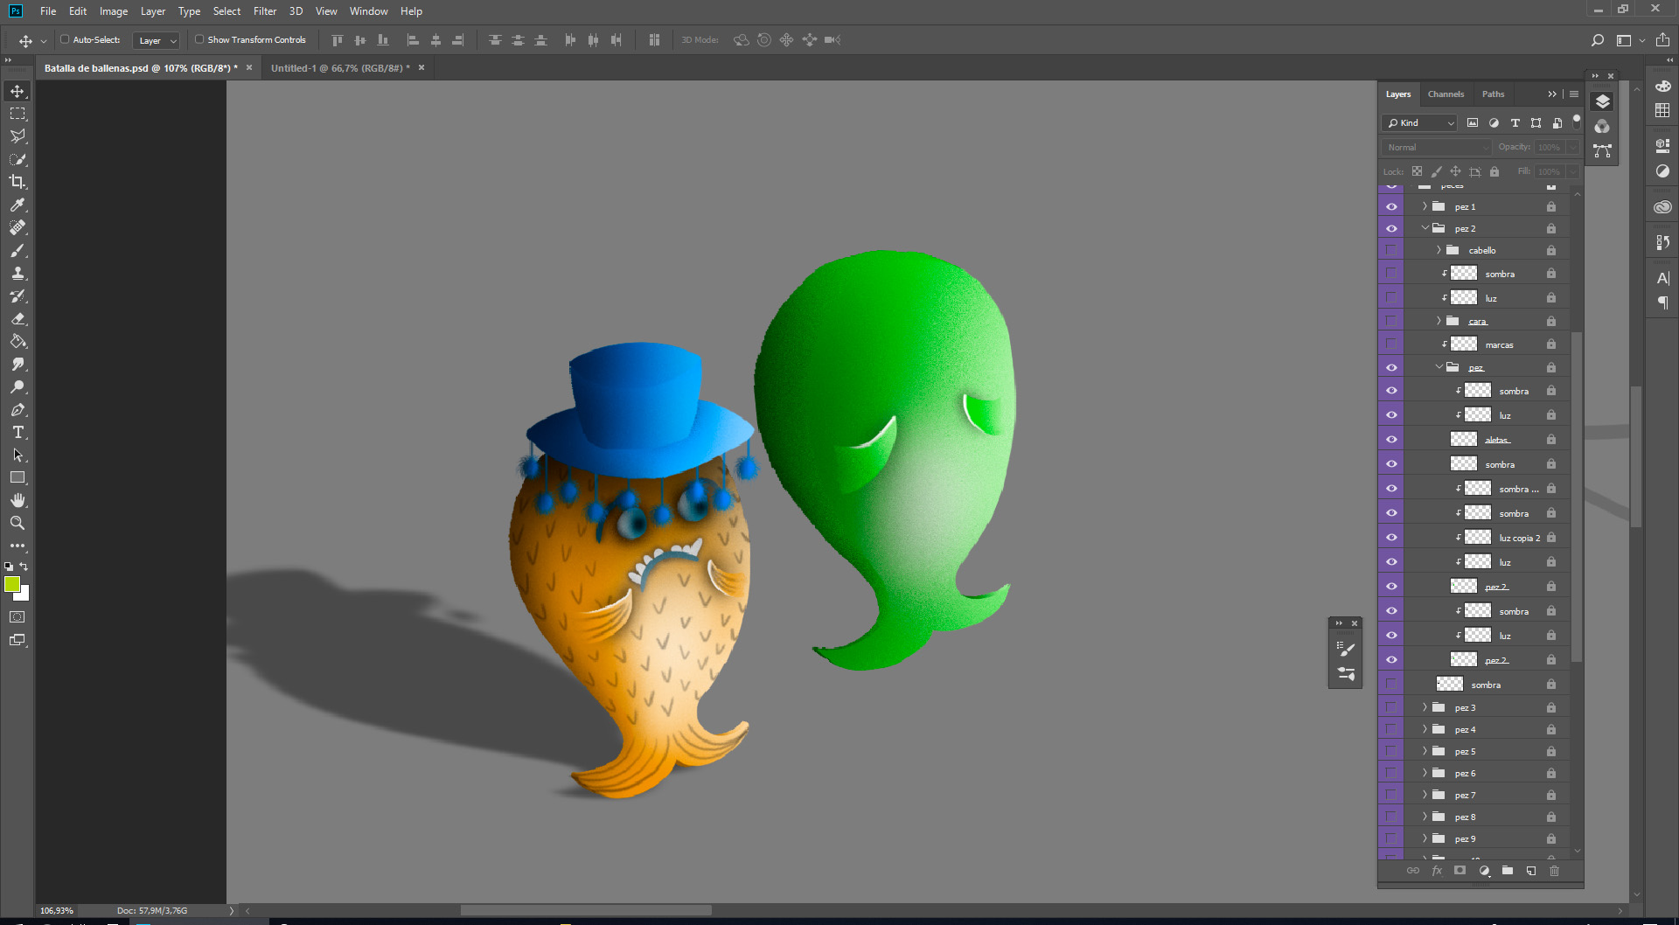The width and height of the screenshot is (1679, 925).
Task: Expand the pez 3 layer group
Action: (1425, 707)
